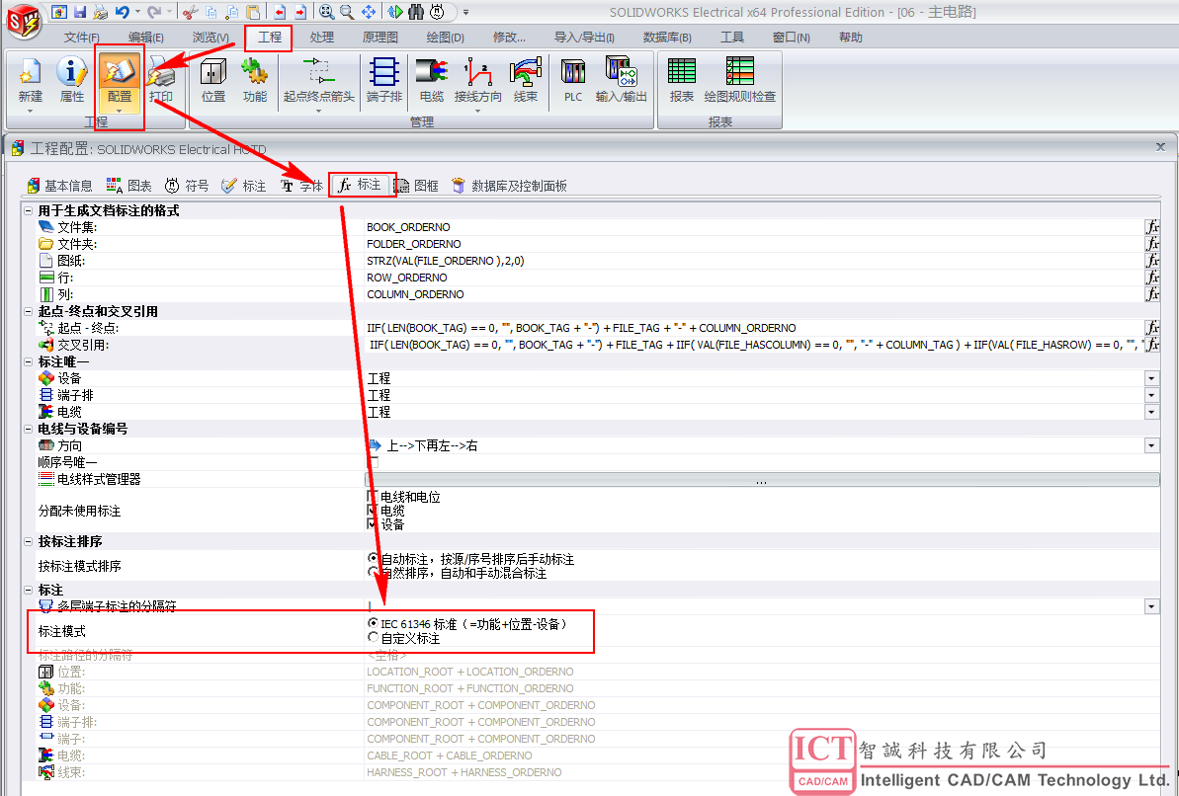This screenshot has width=1179, height=796.
Task: Click the binoculars Find icon
Action: coord(416,12)
